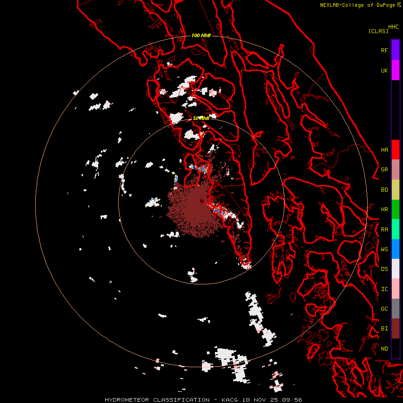Image resolution: width=403 pixels, height=403 pixels.
Task: Click the HA red legend swatch
Action: (x=395, y=150)
